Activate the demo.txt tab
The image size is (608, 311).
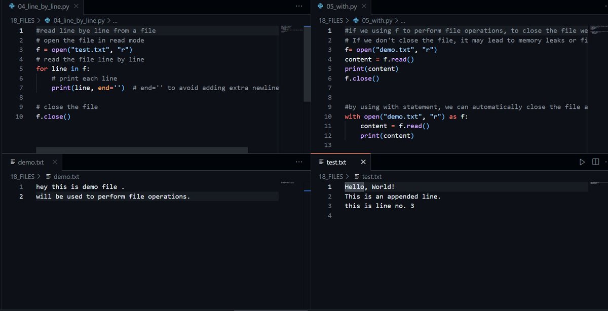click(x=31, y=162)
